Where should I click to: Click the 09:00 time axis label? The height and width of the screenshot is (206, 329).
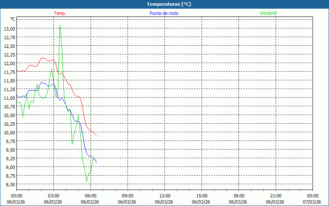coord(127,196)
